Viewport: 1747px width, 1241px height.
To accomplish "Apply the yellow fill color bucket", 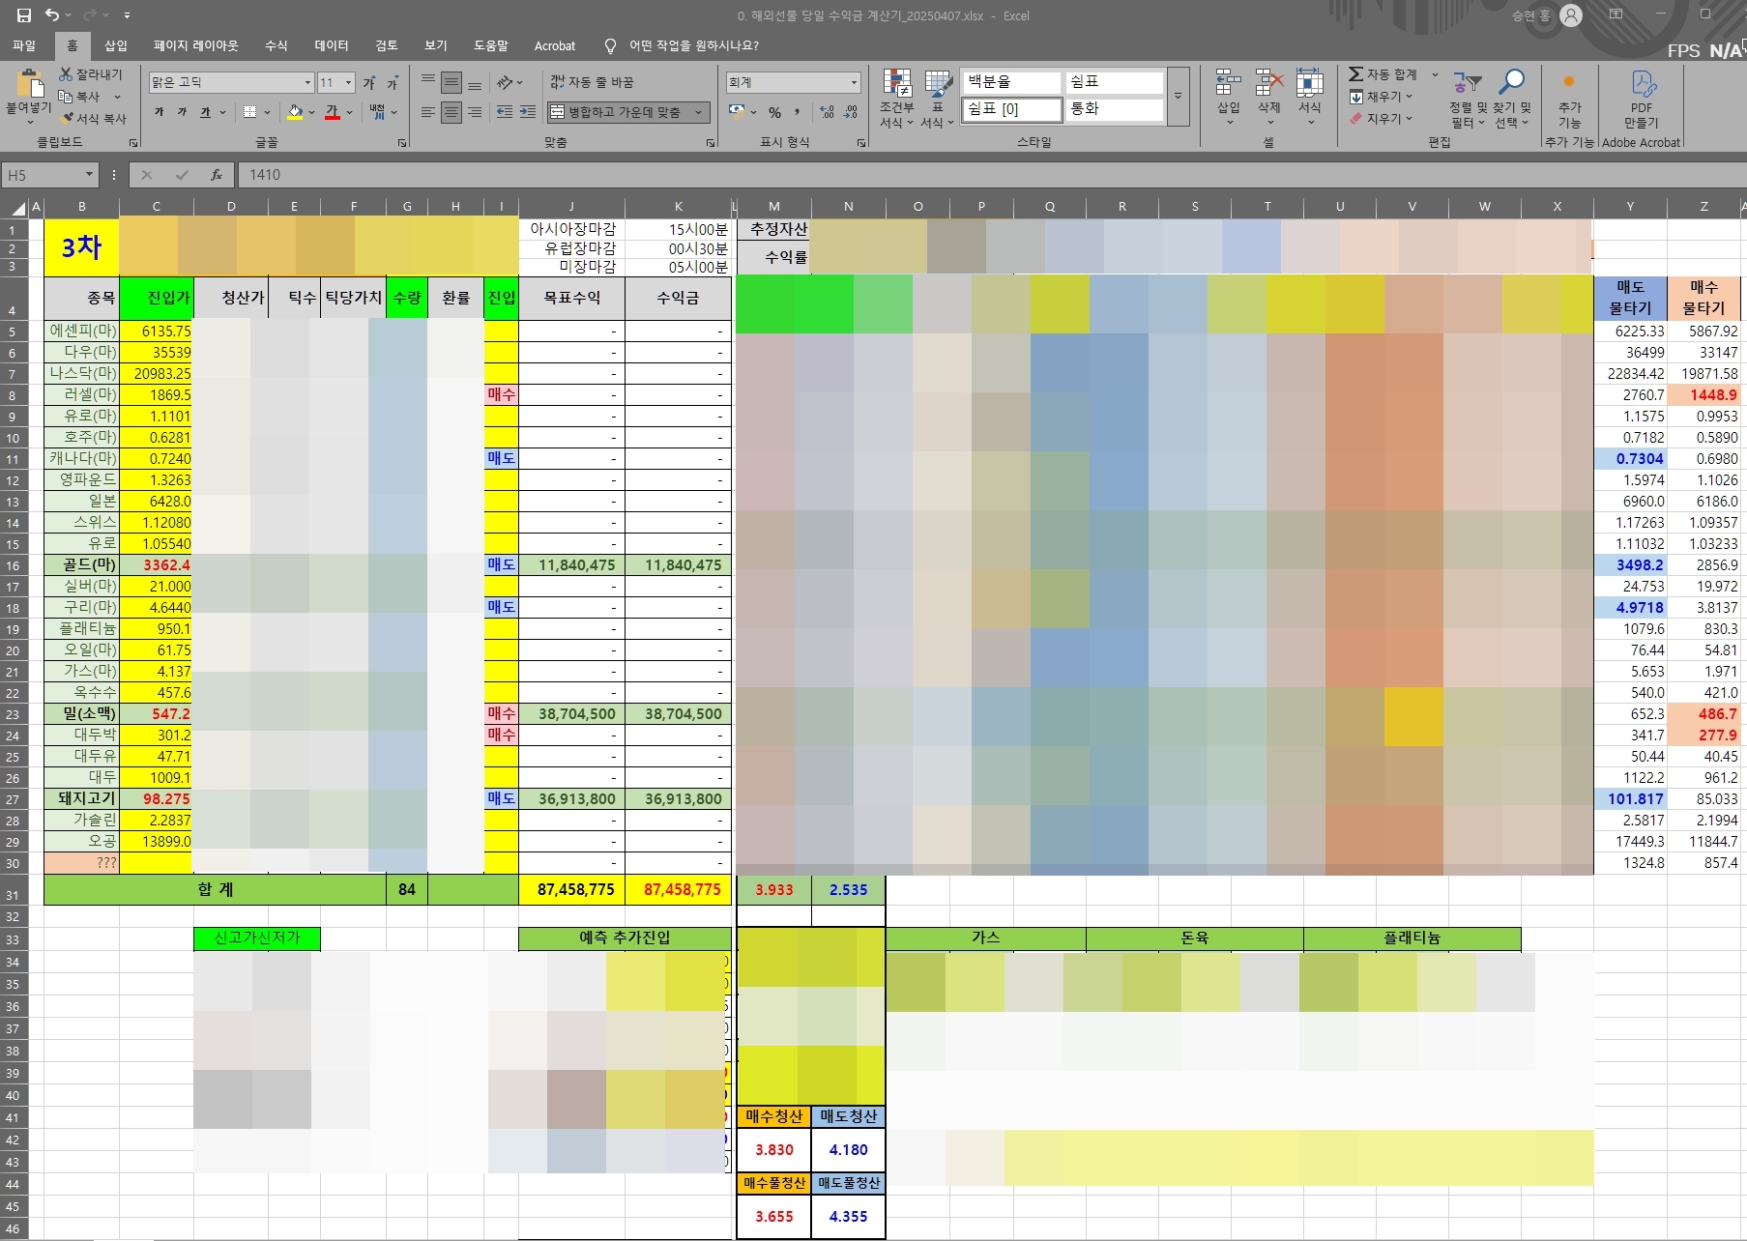I will click(296, 112).
